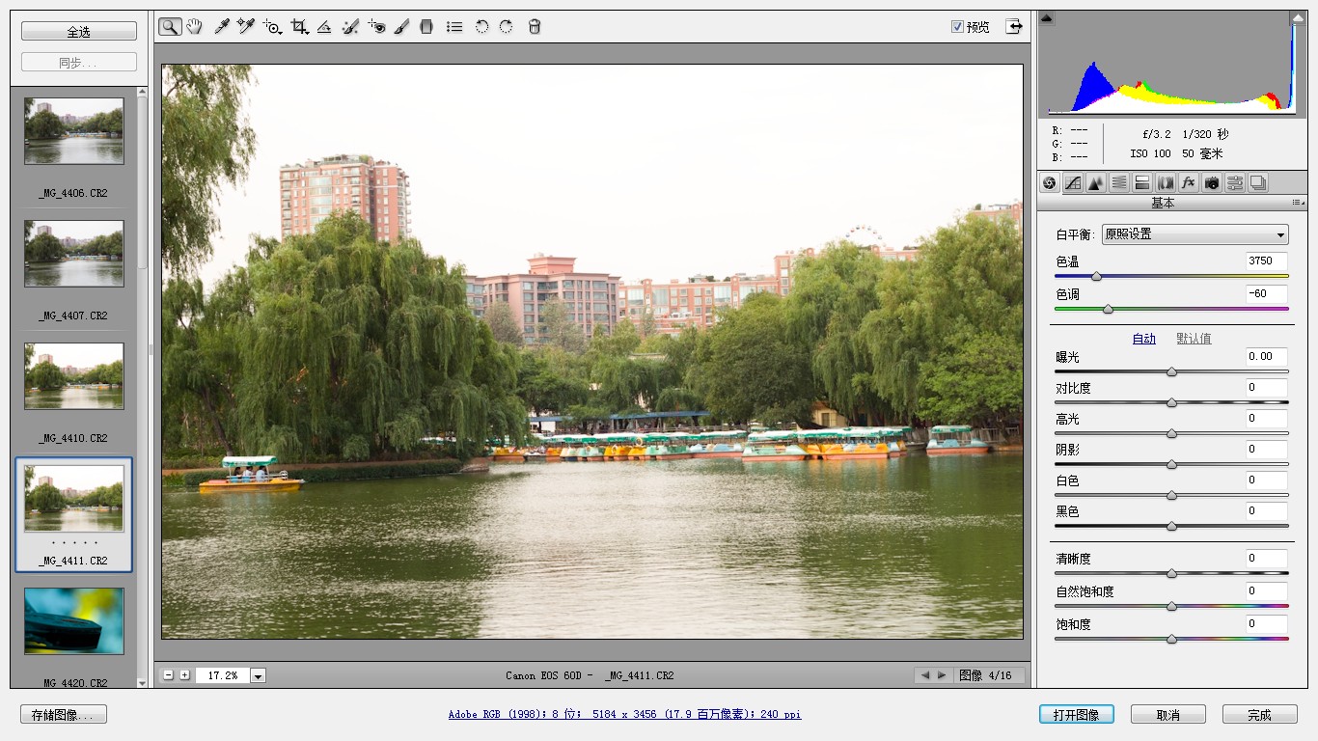This screenshot has width=1318, height=741.
Task: Rotate image 90° clockwise
Action: [x=507, y=27]
